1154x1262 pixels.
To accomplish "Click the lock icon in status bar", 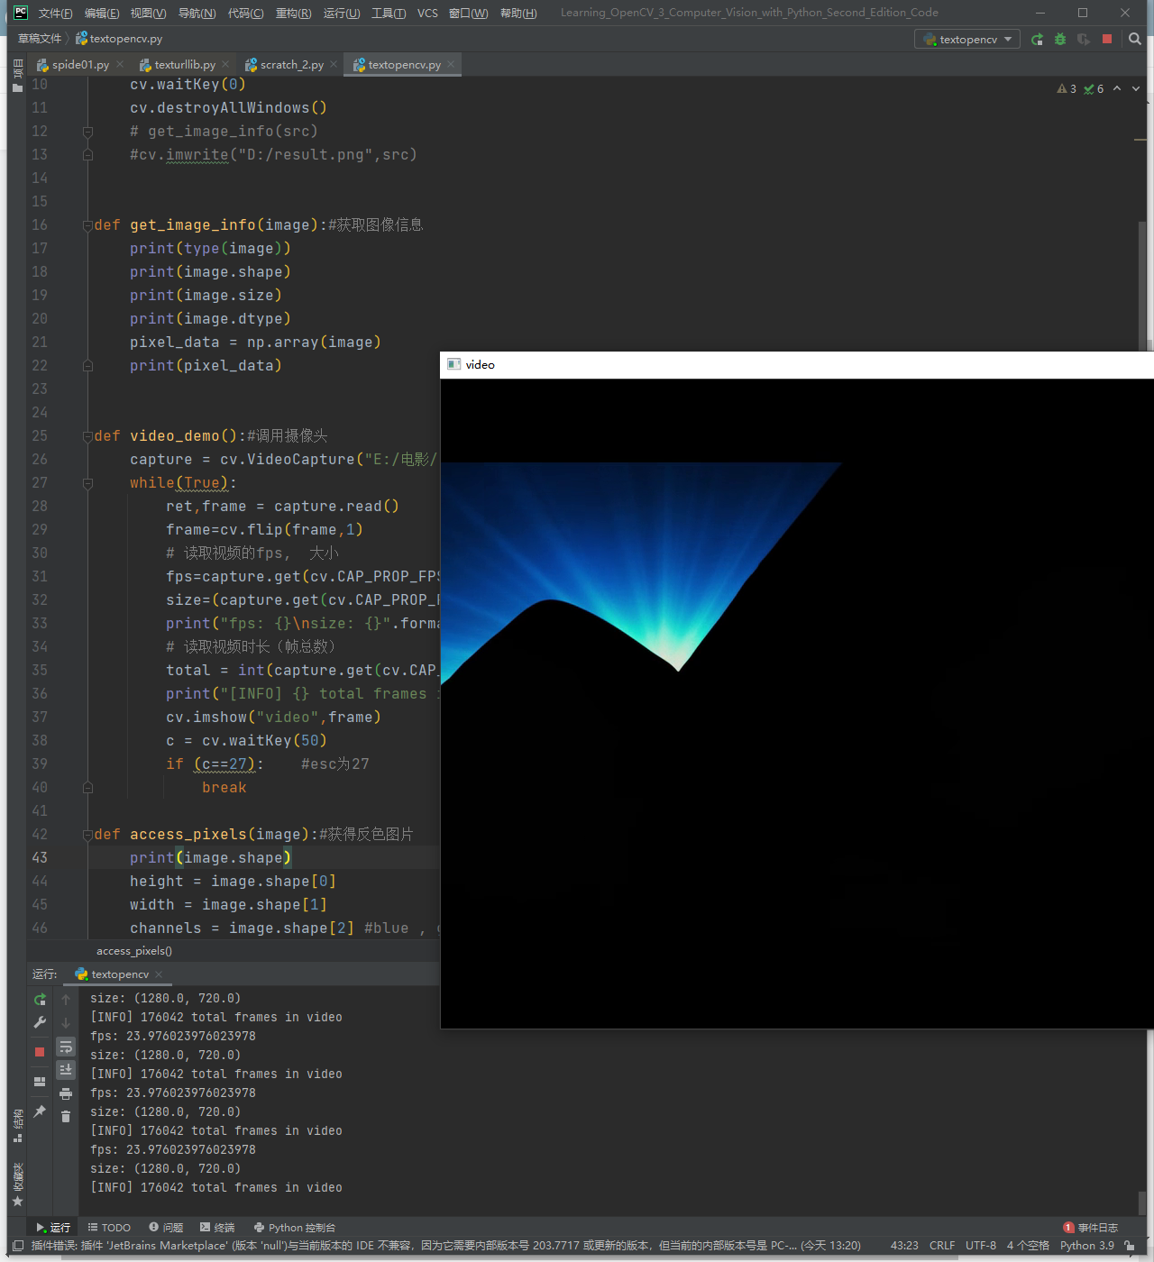I will [1130, 1246].
